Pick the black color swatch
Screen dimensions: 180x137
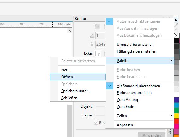pos(177,40)
